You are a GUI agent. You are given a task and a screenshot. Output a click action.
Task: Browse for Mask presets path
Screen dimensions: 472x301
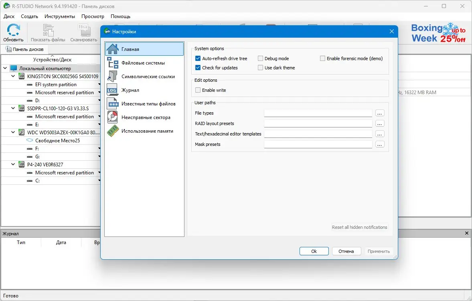[x=380, y=144]
